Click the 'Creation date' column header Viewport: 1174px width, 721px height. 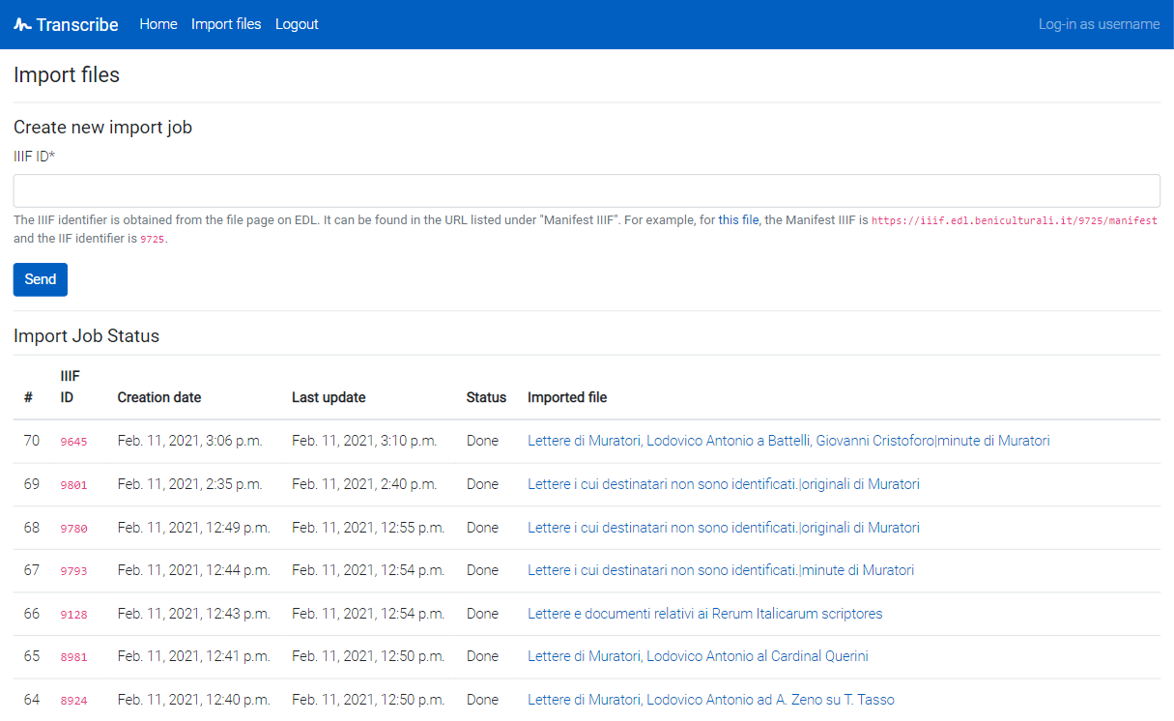point(159,397)
